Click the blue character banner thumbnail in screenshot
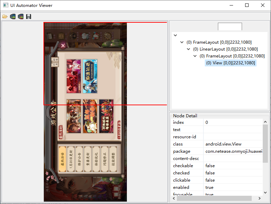 point(90,76)
